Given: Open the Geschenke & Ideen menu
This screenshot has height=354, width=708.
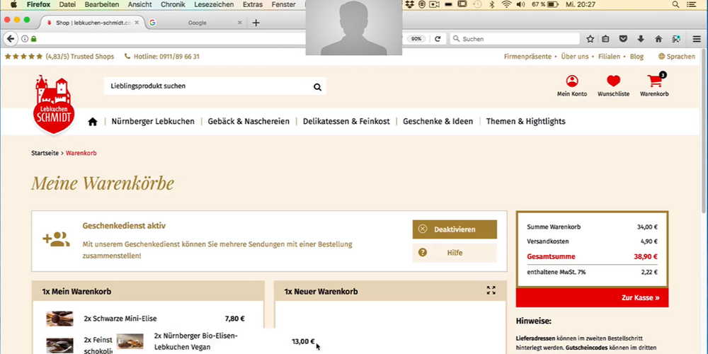Looking at the screenshot, I should [438, 122].
